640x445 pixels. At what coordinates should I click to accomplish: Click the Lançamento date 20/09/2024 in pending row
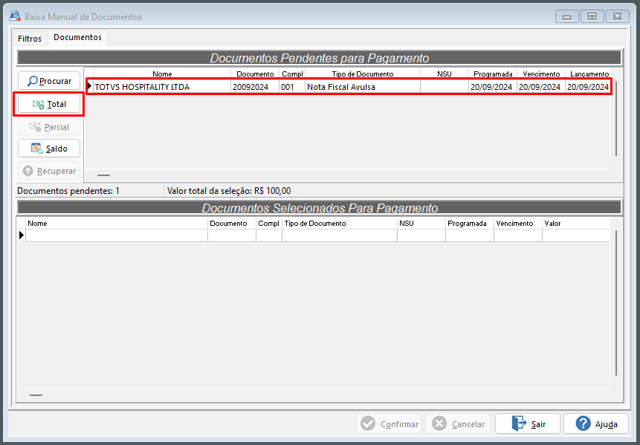pyautogui.click(x=588, y=87)
